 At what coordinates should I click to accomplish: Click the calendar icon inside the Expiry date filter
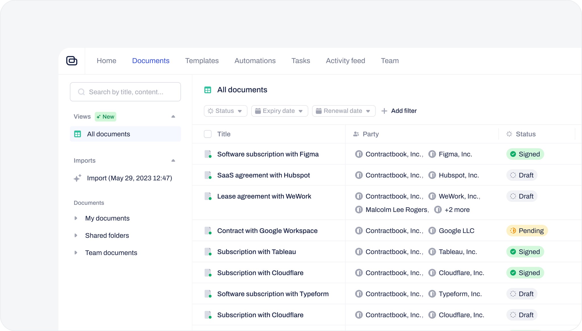tap(259, 111)
